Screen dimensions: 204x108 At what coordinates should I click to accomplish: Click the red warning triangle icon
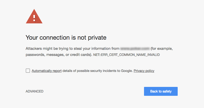pyautogui.click(x=34, y=17)
